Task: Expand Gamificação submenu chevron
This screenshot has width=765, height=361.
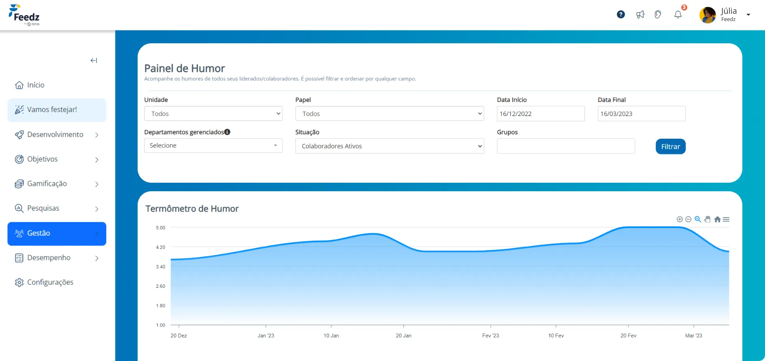Action: click(97, 184)
